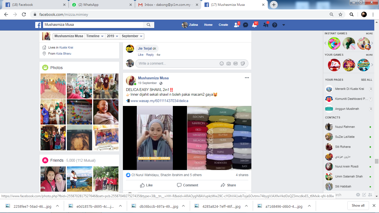Open the wasap.my link in the post
The width and height of the screenshot is (379, 213).
tap(159, 101)
